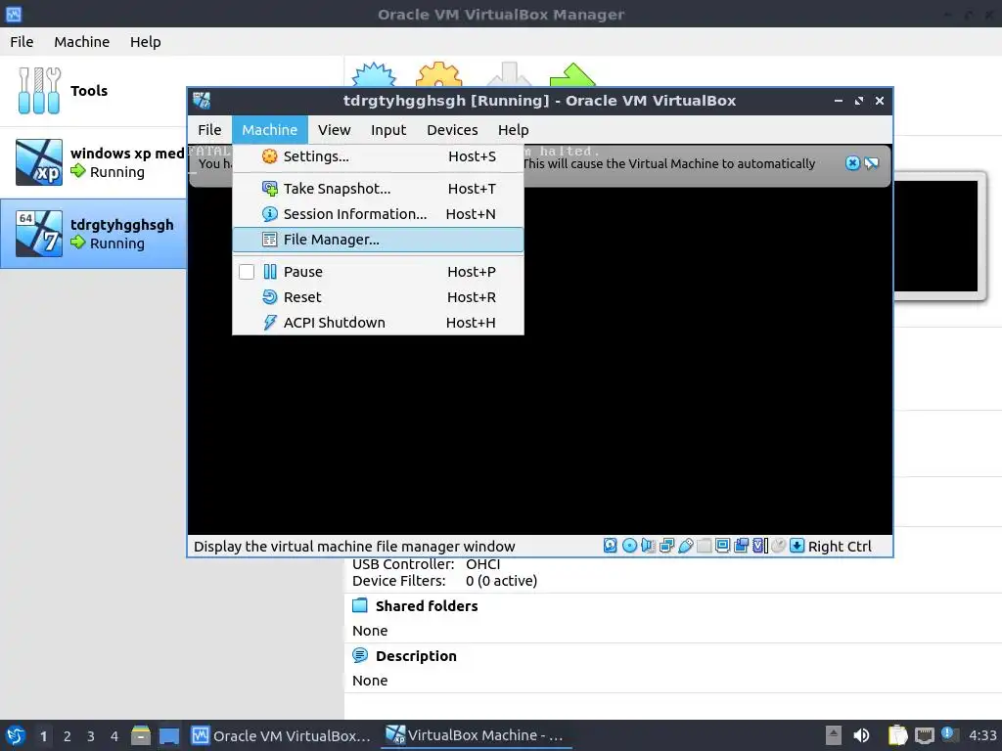Open the Manager window Machine menu
The width and height of the screenshot is (1002, 751).
click(x=82, y=41)
